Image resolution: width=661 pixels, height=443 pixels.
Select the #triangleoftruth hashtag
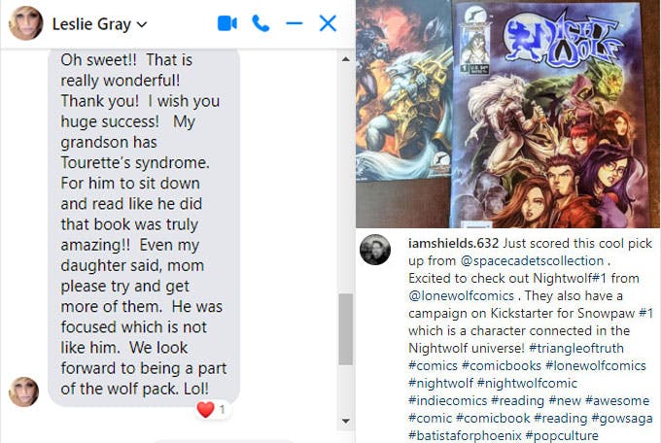[x=576, y=348]
